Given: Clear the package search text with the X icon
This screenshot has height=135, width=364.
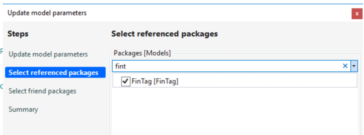Looking at the screenshot, I should pos(345,66).
